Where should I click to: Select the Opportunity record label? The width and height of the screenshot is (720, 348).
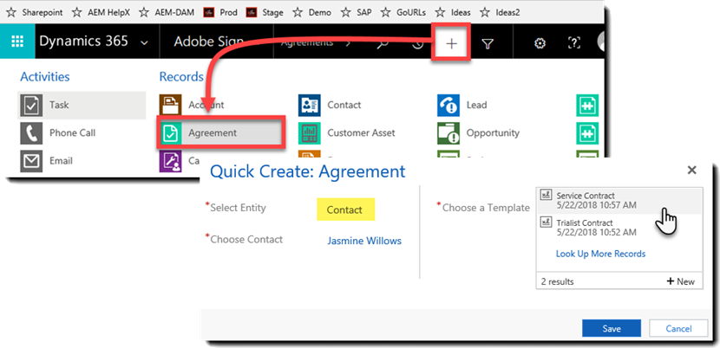tap(493, 133)
